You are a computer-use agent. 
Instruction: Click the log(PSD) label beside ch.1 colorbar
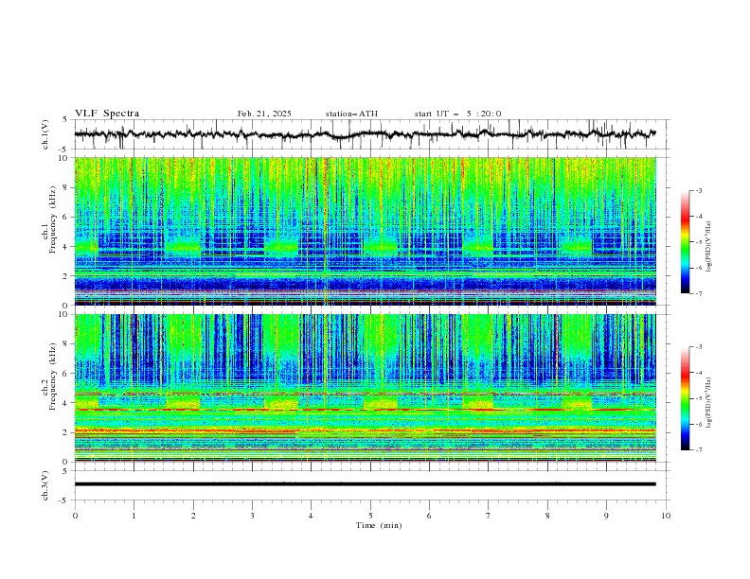[709, 247]
